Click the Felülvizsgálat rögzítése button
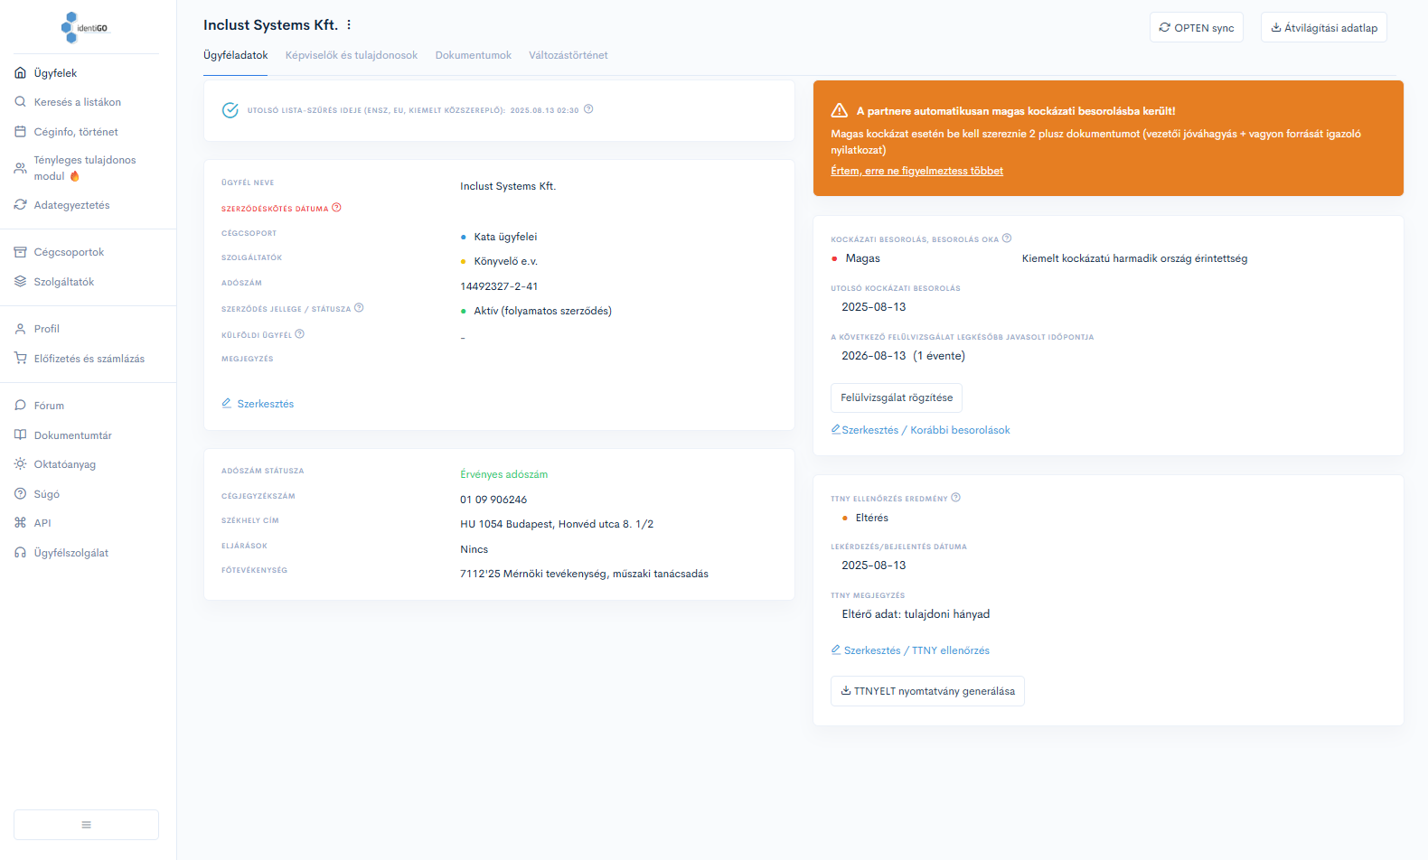This screenshot has height=860, width=1428. pos(896,397)
